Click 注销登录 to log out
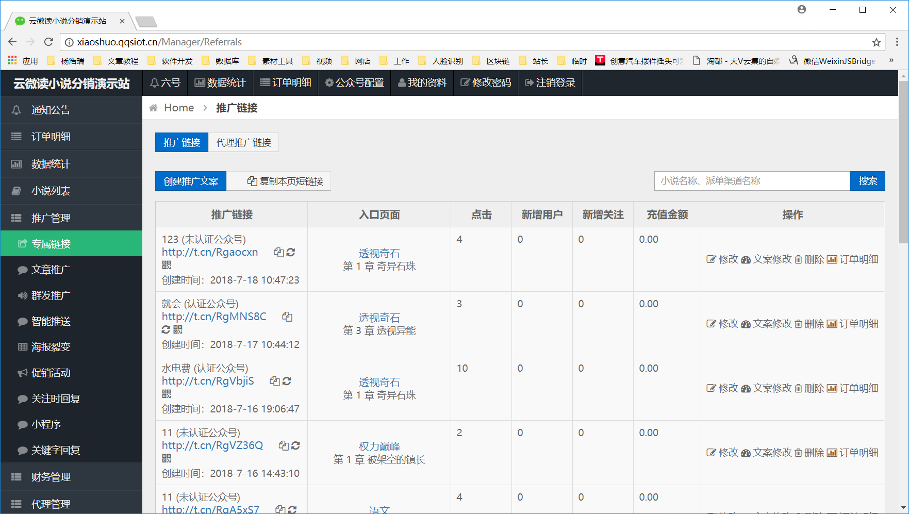909x514 pixels. [550, 82]
